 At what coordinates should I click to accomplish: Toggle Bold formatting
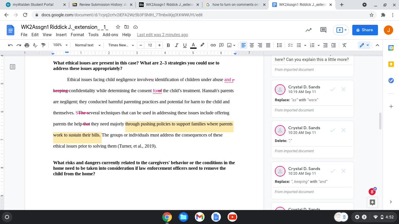168,45
